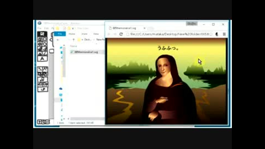Click Explorer's up-one-level arrow
Image resolution: width=265 pixels, height=149 pixels.
pos(73,40)
